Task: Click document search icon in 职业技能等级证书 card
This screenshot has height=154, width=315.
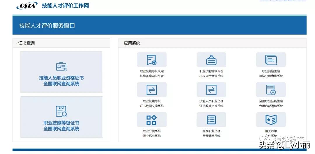Action: 61,111
